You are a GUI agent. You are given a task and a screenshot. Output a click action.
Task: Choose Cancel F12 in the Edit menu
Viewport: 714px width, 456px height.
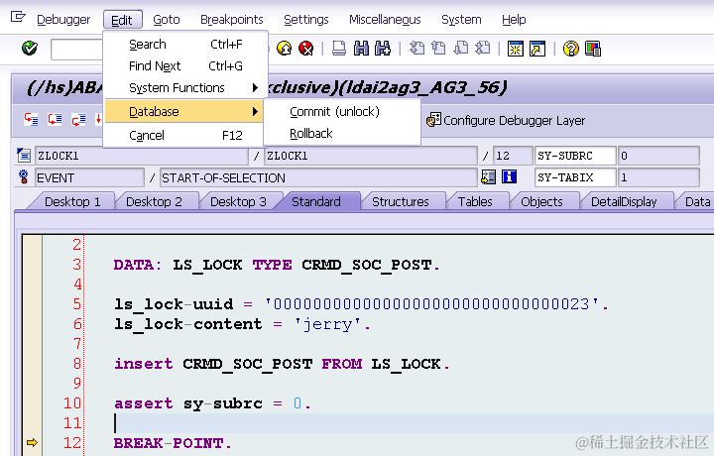coord(185,135)
